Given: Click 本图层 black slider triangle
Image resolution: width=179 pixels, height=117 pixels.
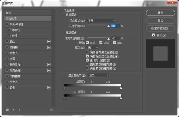Looking at the screenshot, I should 65,88.
